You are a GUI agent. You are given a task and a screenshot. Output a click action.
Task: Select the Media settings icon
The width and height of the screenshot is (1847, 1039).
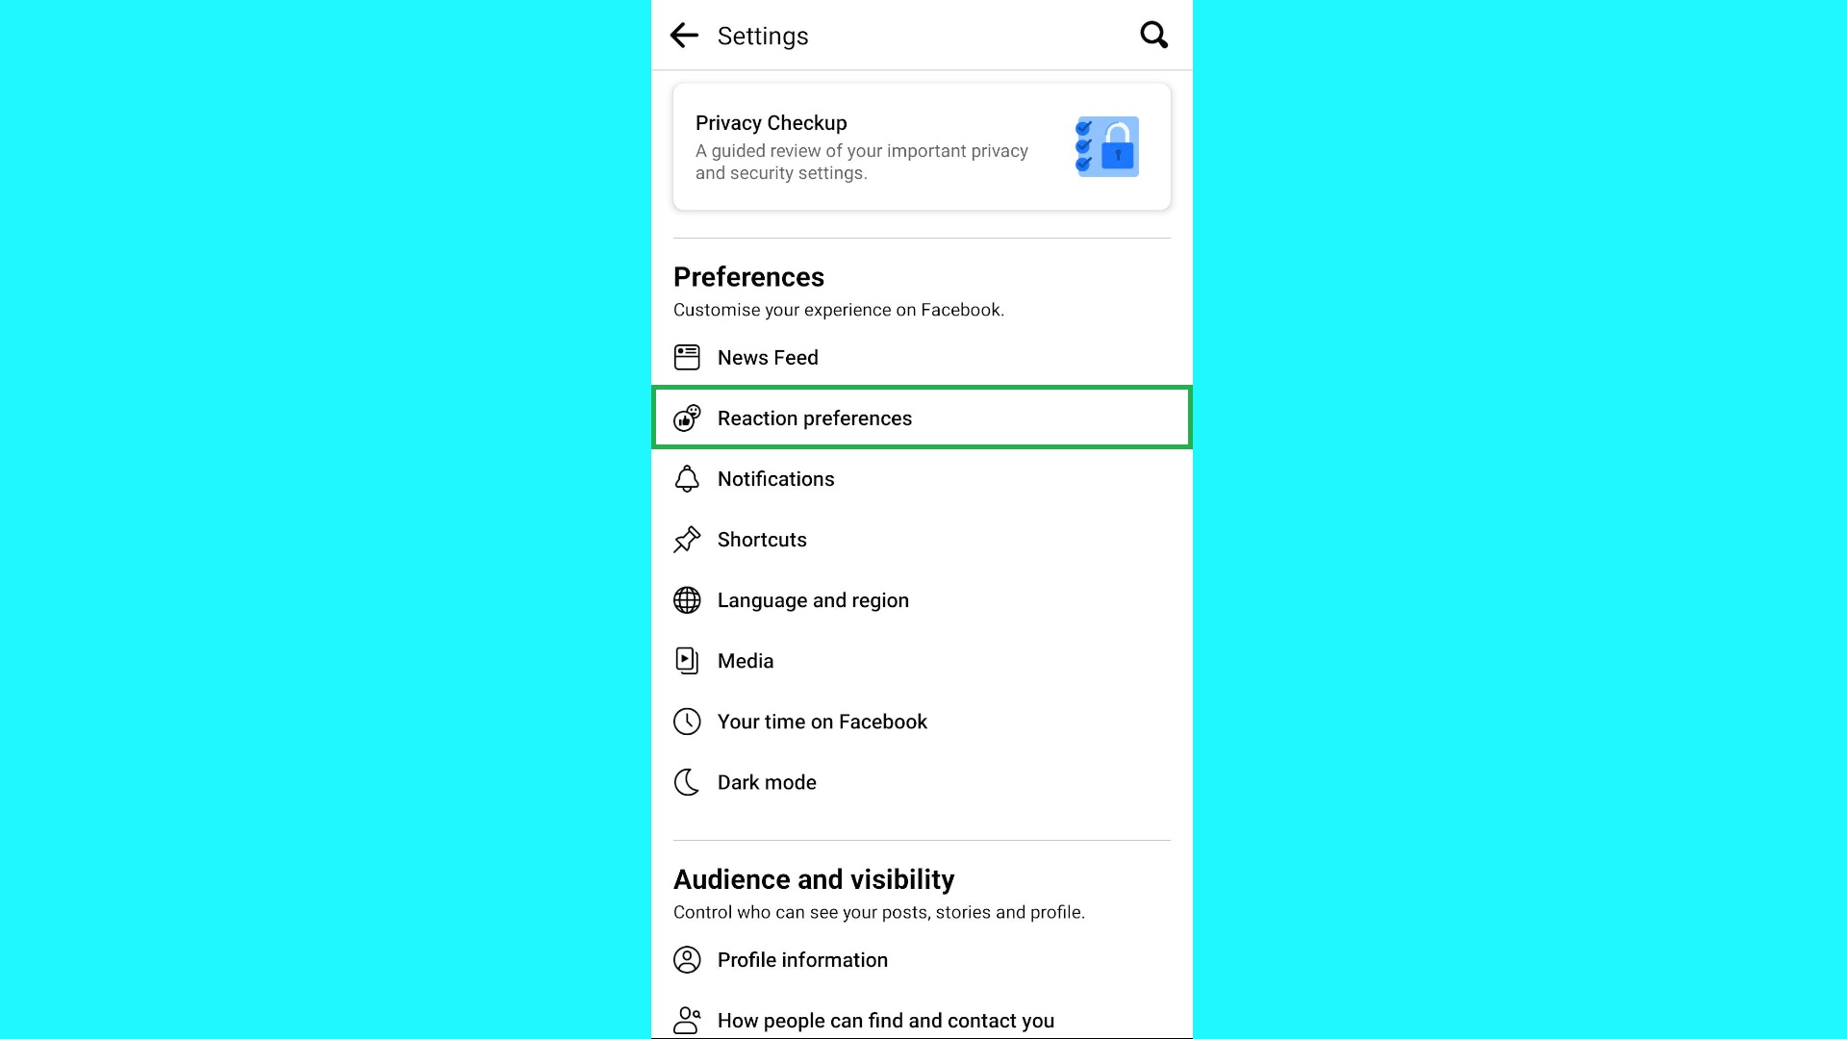[686, 660]
